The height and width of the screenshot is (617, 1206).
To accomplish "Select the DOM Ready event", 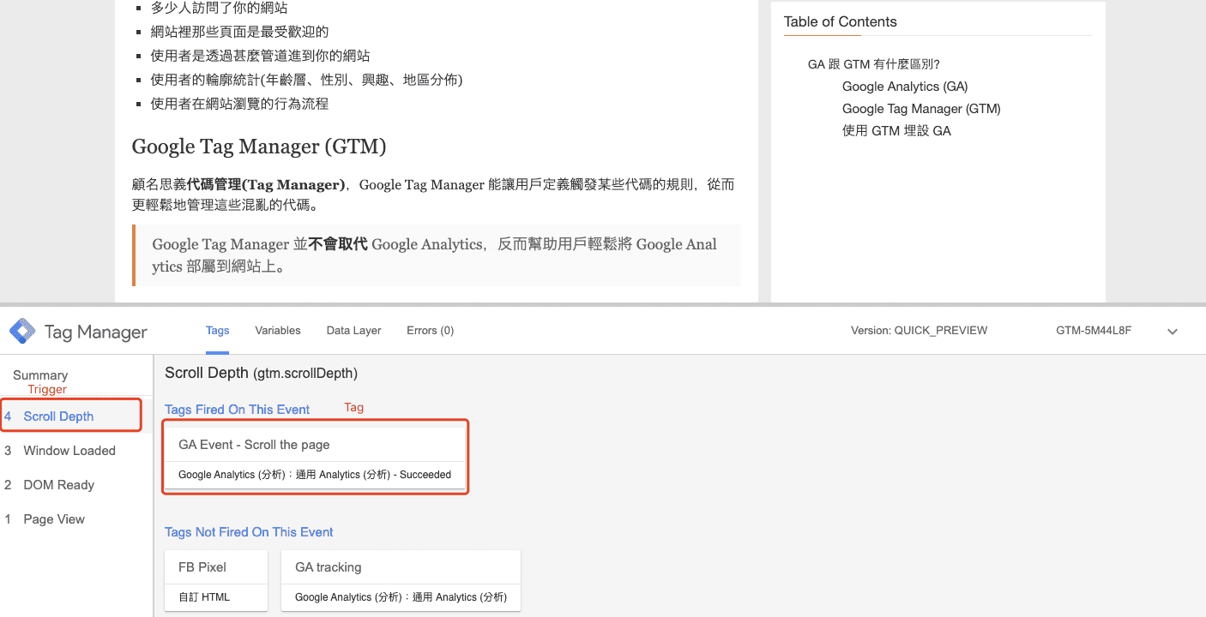I will tap(58, 485).
